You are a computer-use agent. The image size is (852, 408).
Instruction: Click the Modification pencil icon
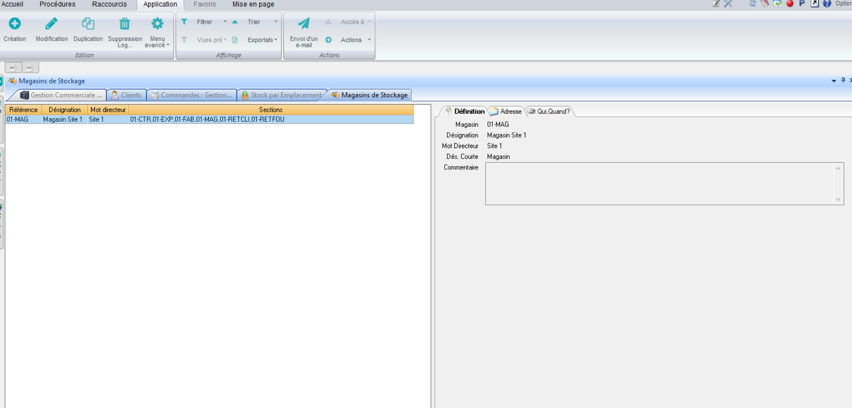pyautogui.click(x=51, y=23)
